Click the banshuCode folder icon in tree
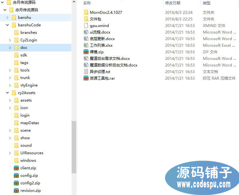The height and width of the screenshot is (195, 239). (x=14, y=25)
